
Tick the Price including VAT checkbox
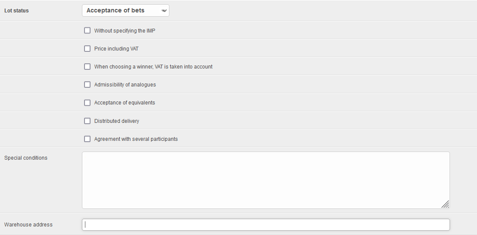[88, 49]
